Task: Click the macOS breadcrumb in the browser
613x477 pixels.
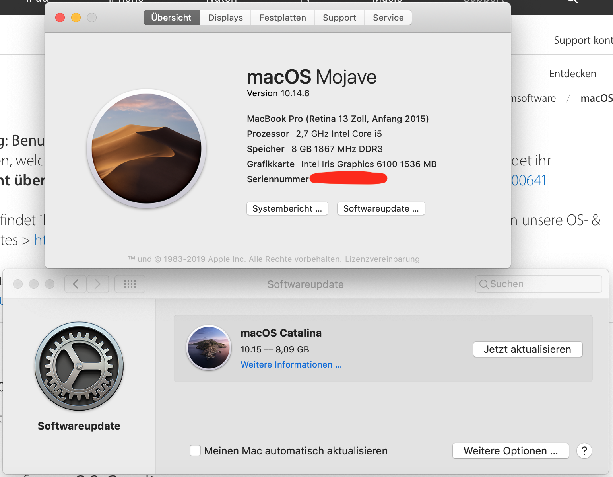Action: (x=597, y=98)
